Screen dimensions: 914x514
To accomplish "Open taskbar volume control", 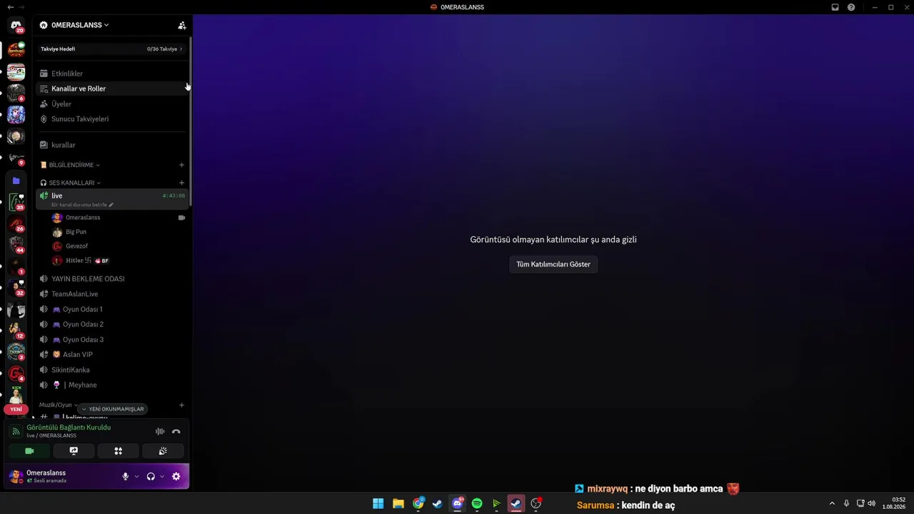I will (871, 504).
